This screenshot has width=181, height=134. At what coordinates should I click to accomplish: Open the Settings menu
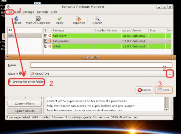coord(42,12)
